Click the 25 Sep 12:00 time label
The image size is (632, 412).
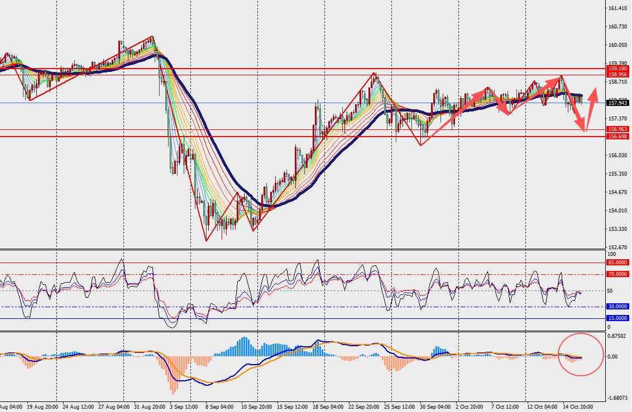[x=399, y=407]
